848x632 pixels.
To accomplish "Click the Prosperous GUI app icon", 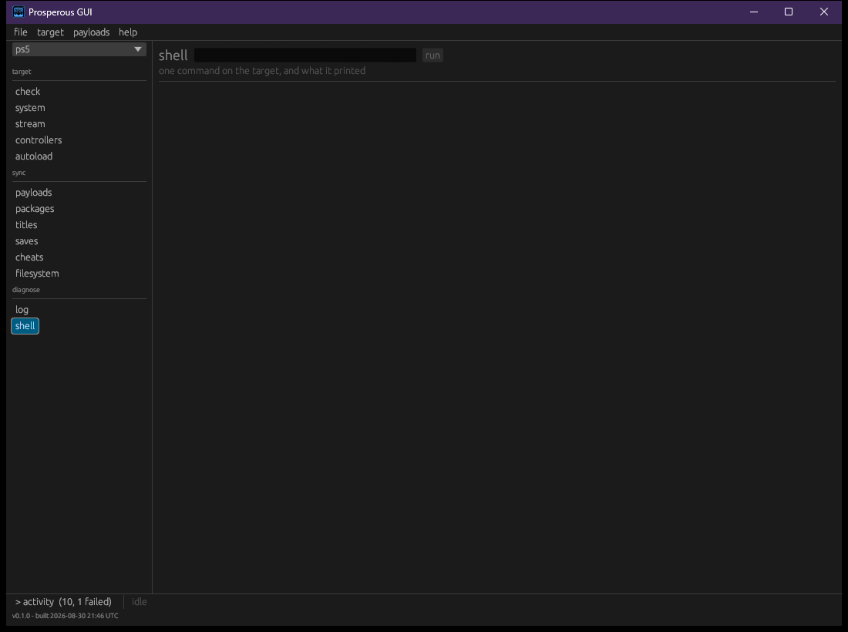I will (x=19, y=12).
